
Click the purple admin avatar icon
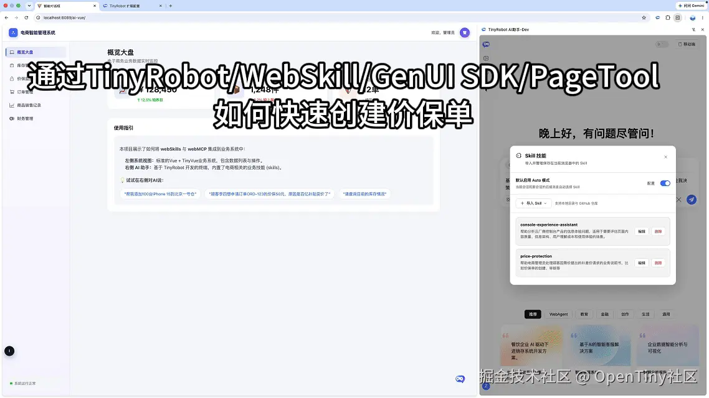464,32
